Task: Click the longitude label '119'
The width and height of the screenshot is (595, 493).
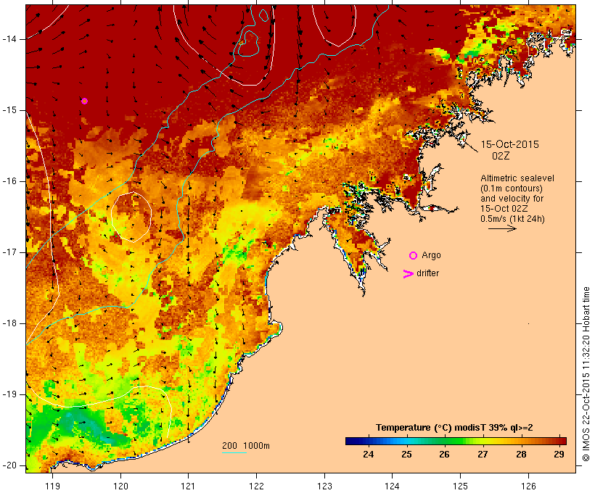Action: click(x=52, y=486)
